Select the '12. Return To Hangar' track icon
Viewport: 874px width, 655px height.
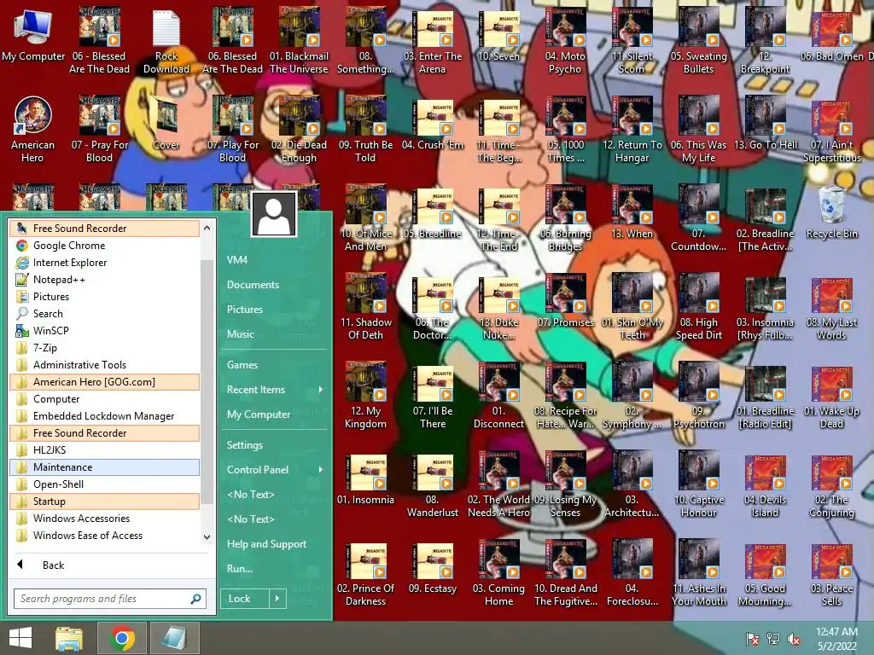click(x=632, y=130)
